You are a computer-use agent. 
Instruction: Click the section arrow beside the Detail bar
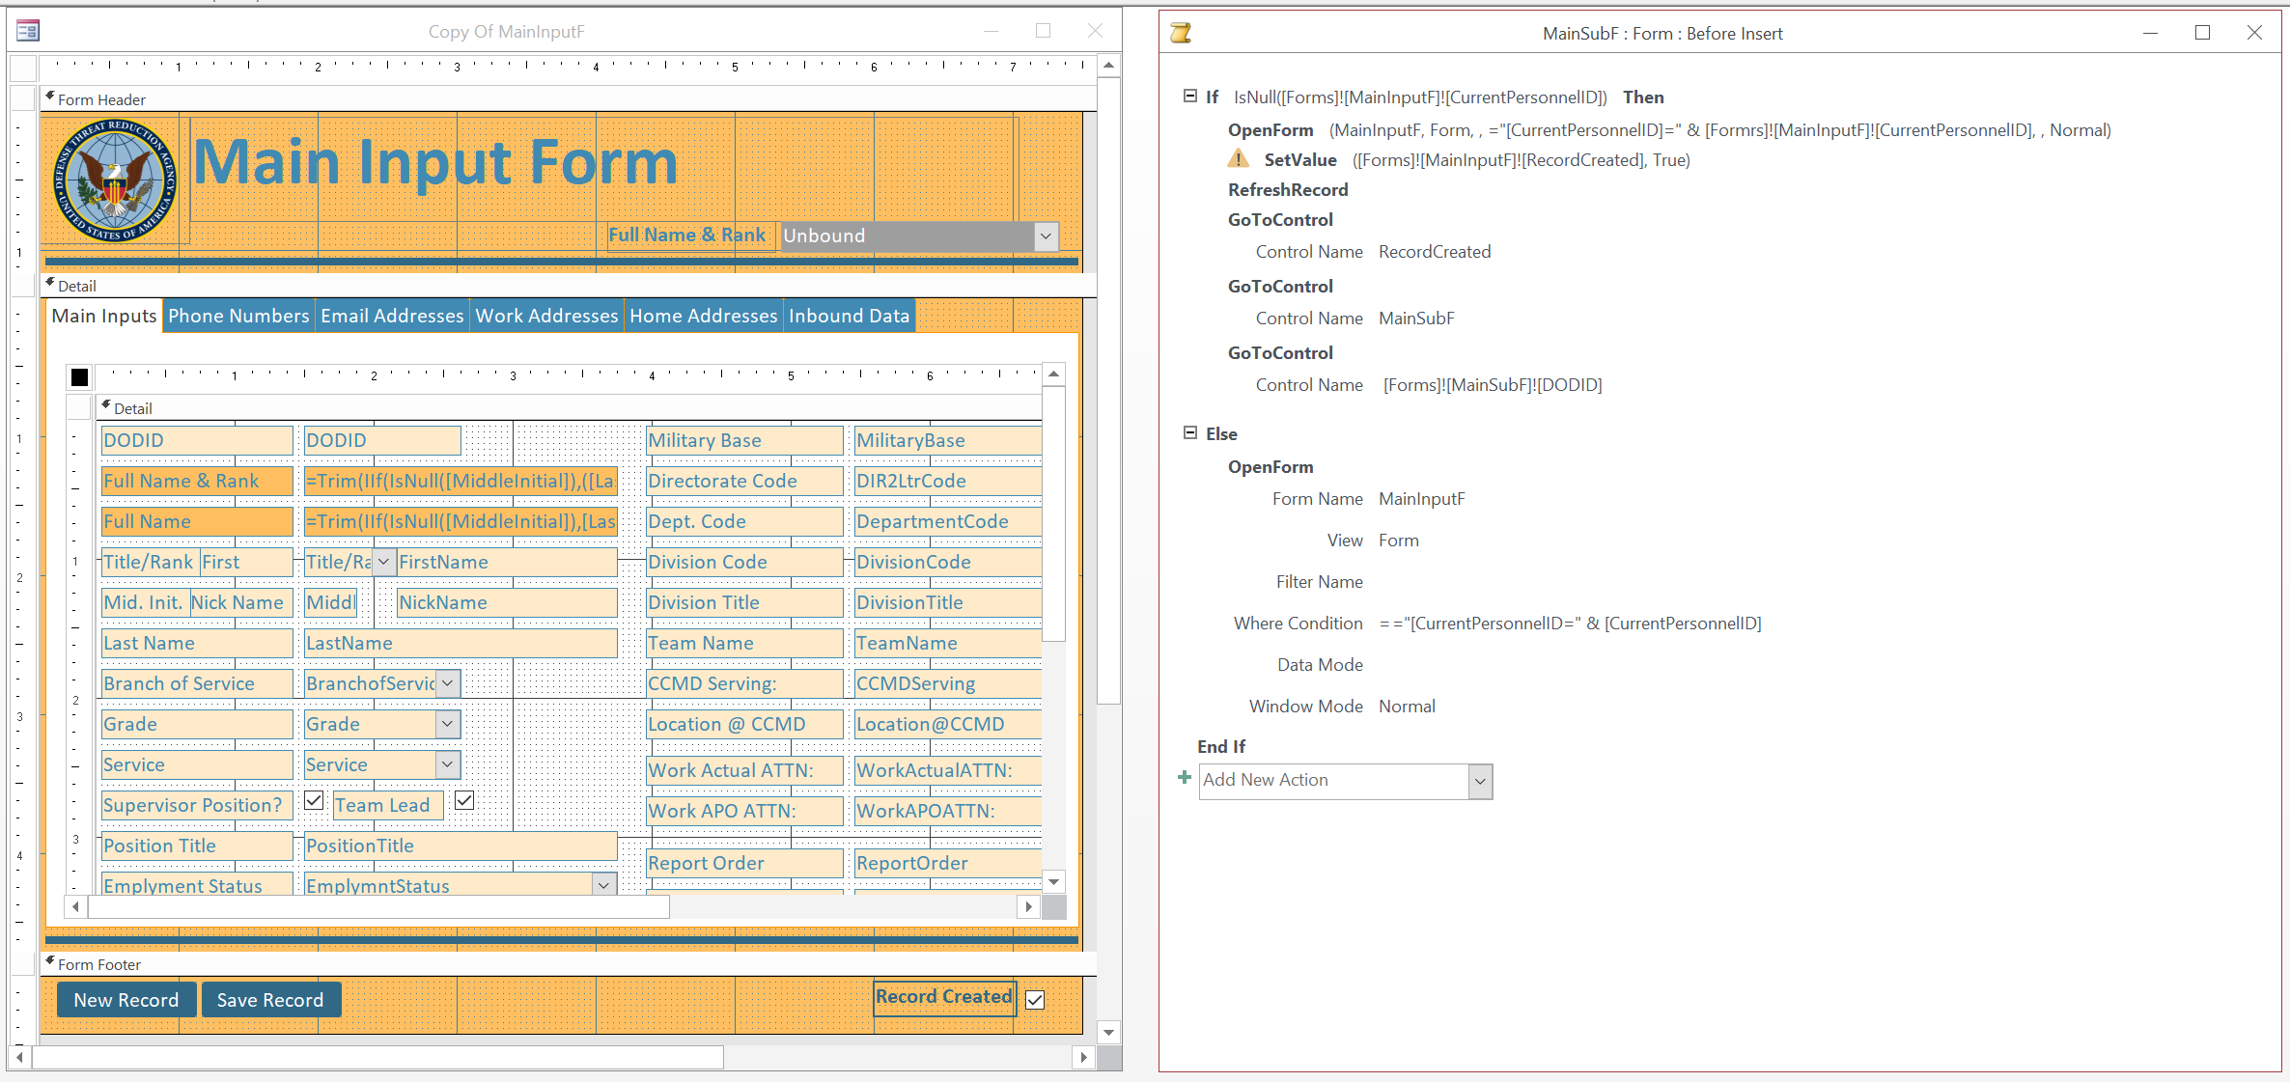point(49,282)
